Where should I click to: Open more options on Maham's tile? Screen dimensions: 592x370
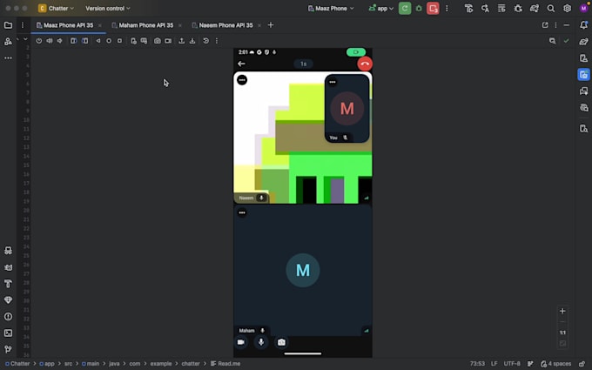(242, 213)
